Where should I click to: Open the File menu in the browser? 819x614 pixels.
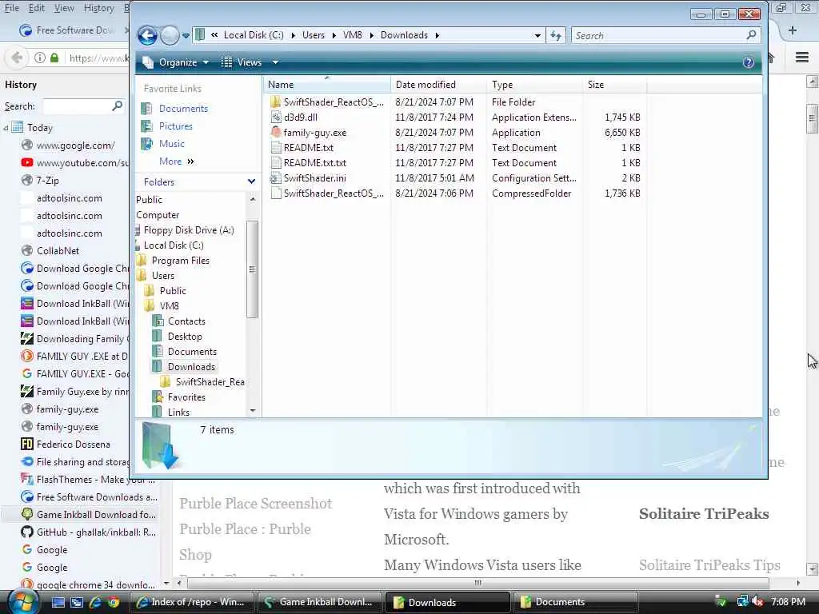tap(11, 8)
